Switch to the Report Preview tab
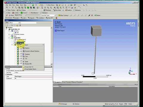The image size is (143, 107). point(77,82)
